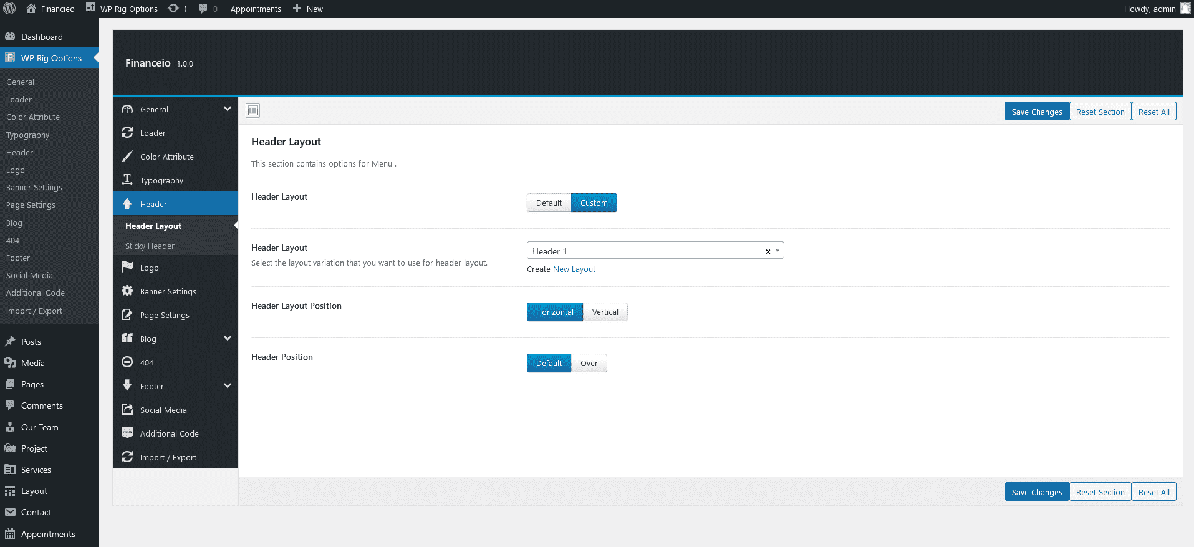
Task: Click the WordPress logo icon in admin bar
Action: click(x=9, y=9)
